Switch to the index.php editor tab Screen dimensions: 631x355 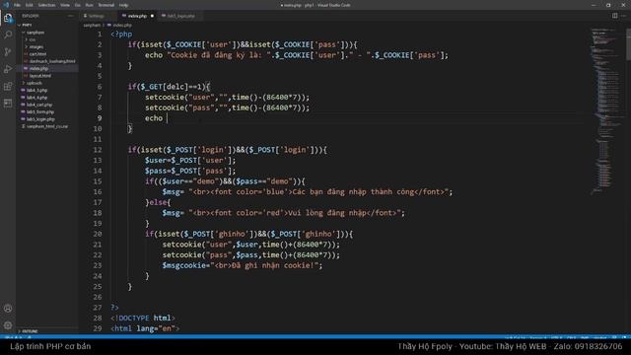pyautogui.click(x=137, y=16)
